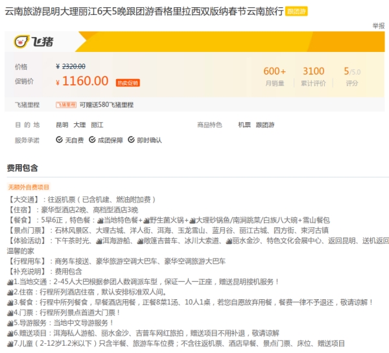This screenshot has height=353, width=389.
Task: Click the orange 跟团游 tag beside the title
Action: coord(298,12)
